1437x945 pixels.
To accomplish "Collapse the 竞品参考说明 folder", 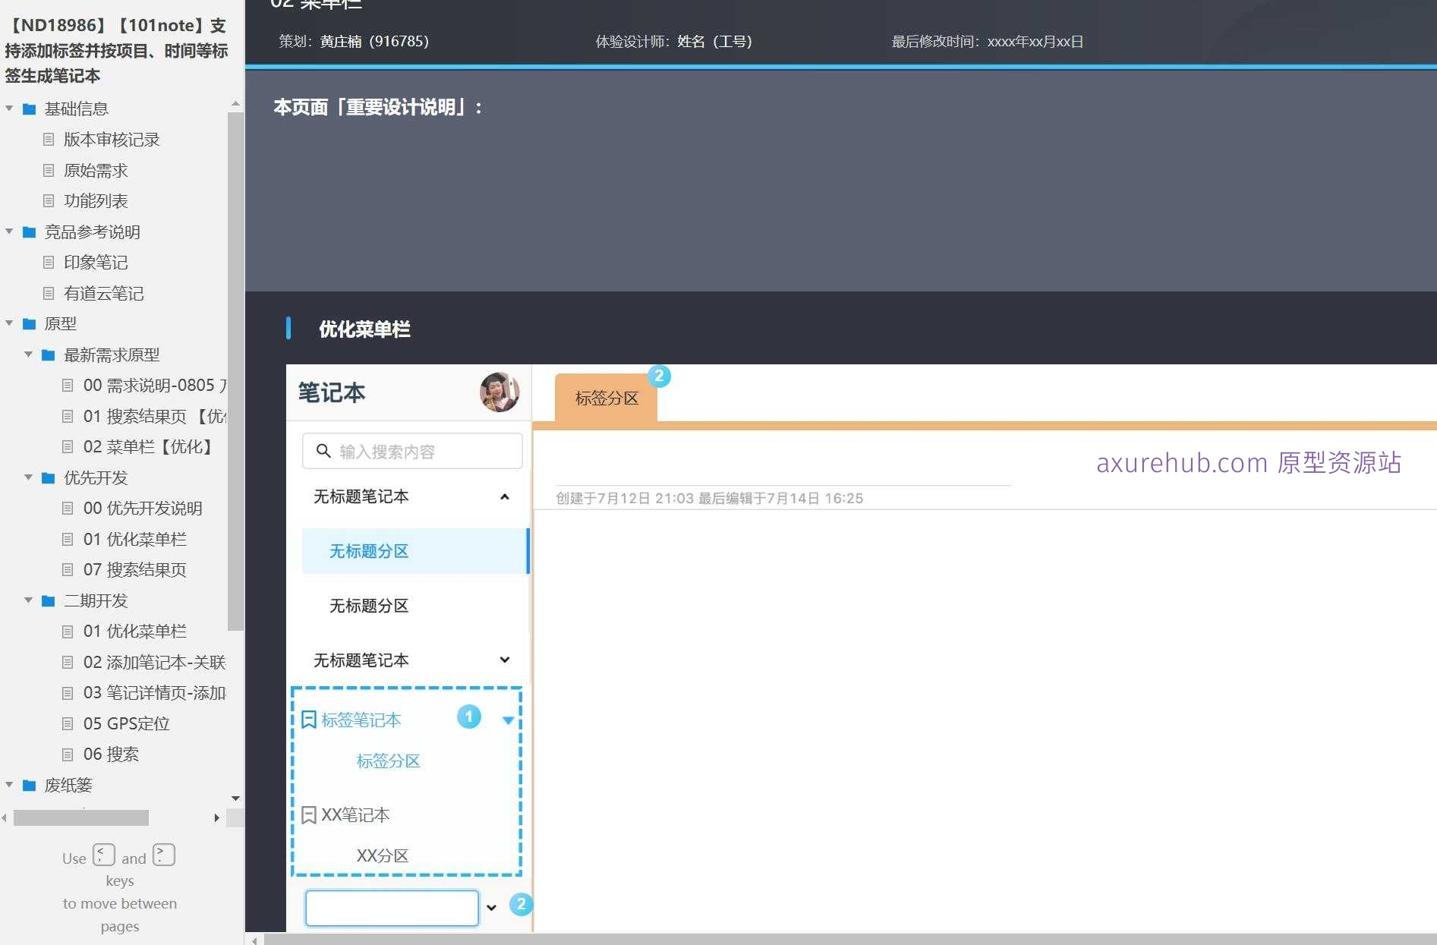I will (x=9, y=232).
